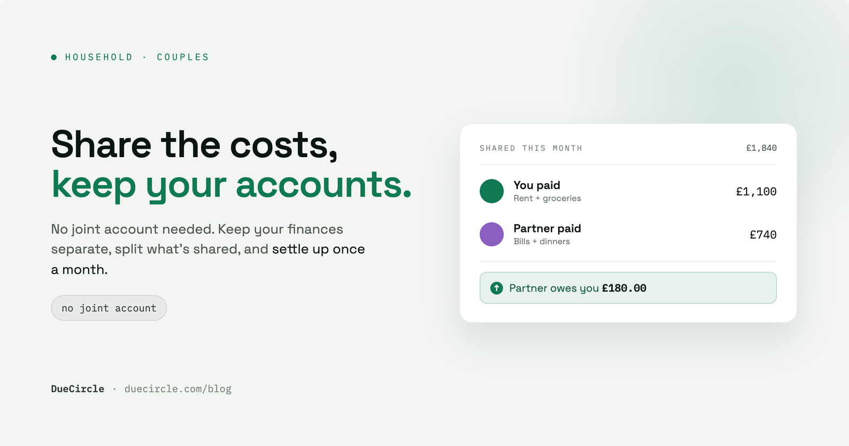849x446 pixels.
Task: Click the 'Partner owes you £180.00' banner
Action: tap(628, 288)
